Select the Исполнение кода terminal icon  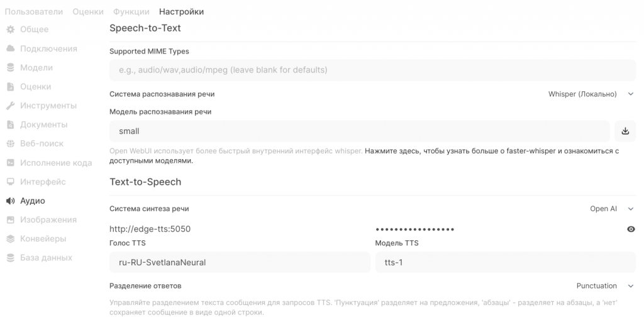click(11, 163)
